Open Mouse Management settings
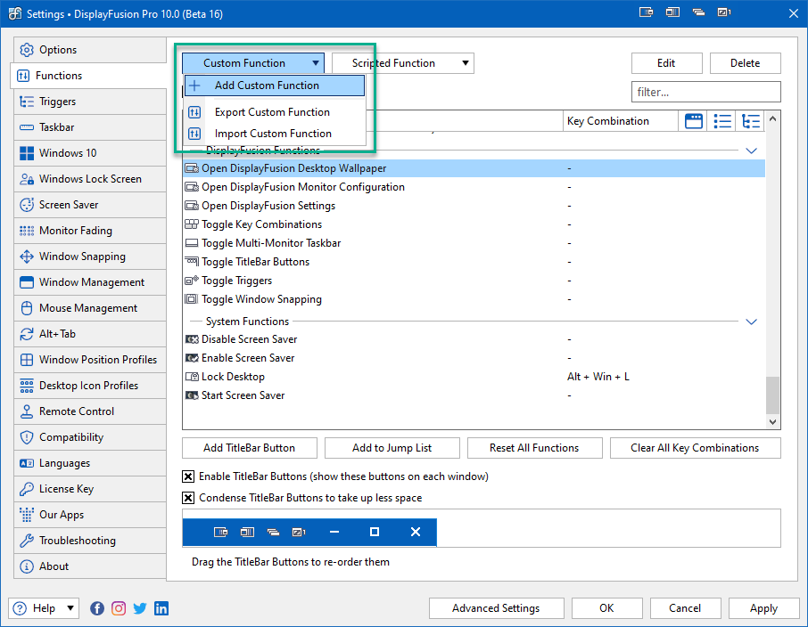Viewport: 808px width, 627px height. tap(90, 308)
